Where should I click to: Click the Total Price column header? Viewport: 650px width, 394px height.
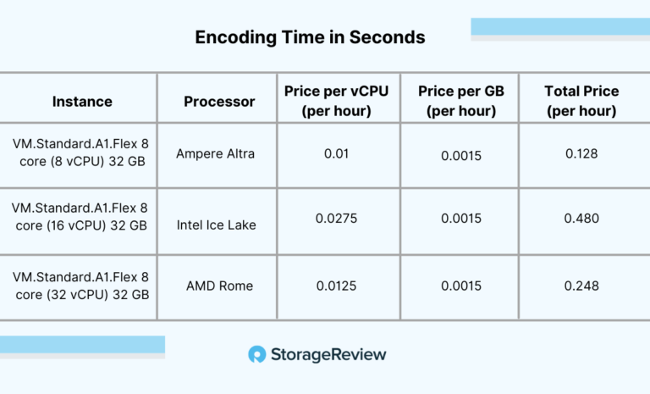coord(581,101)
